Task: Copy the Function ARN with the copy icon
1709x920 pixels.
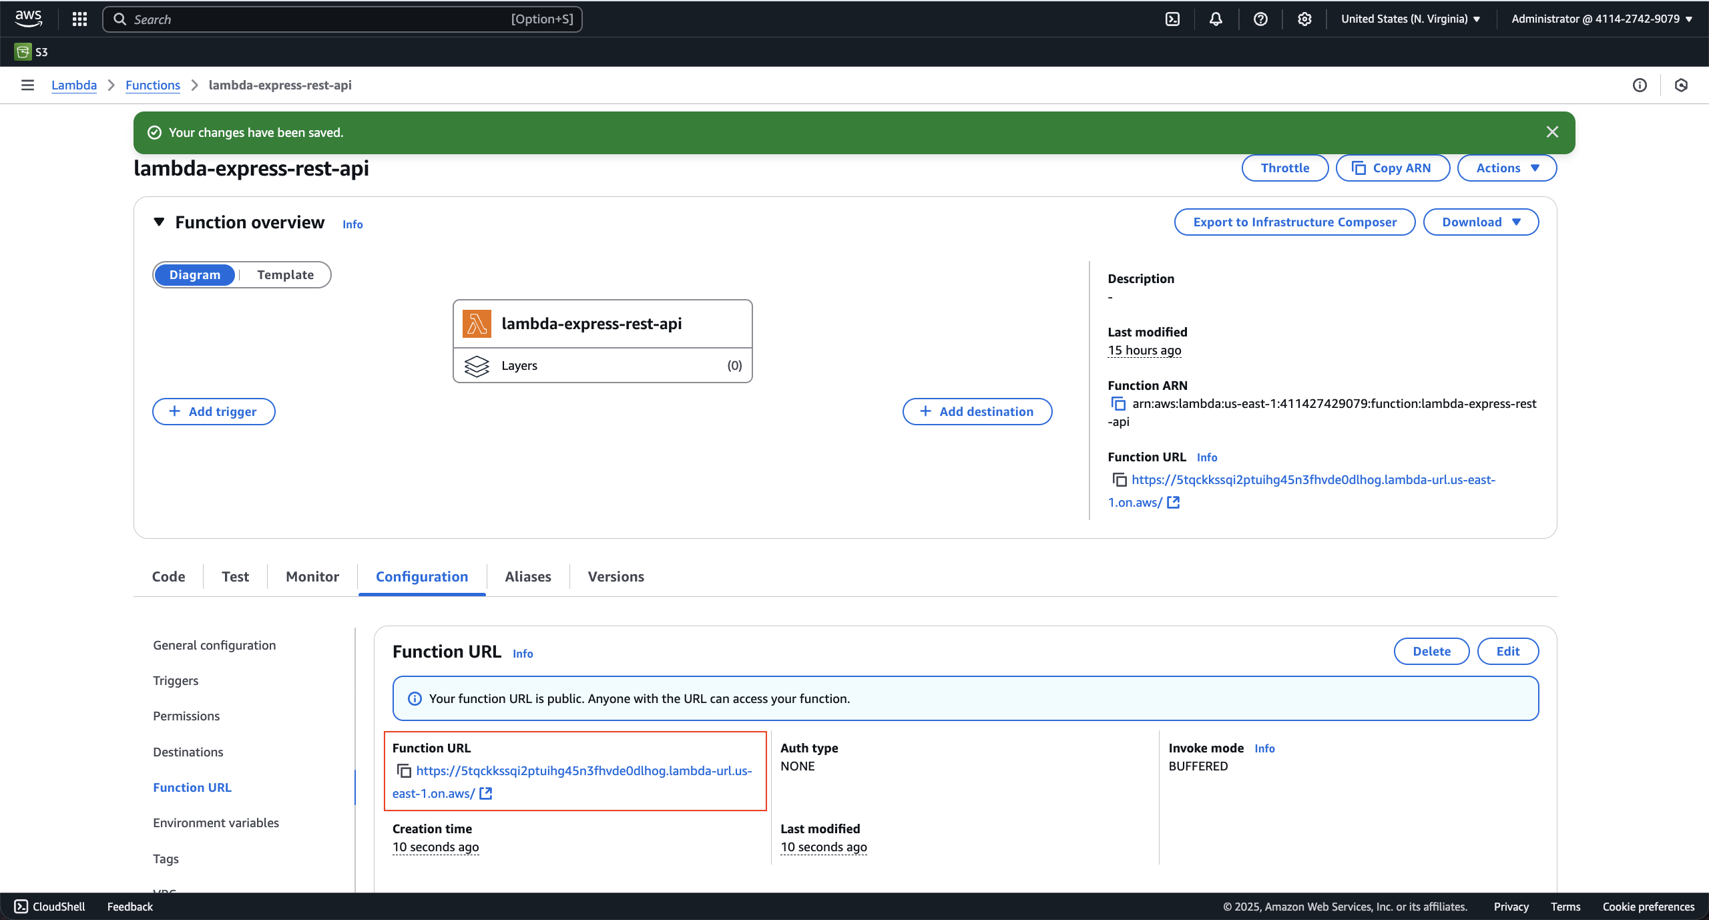Action: pos(1118,404)
